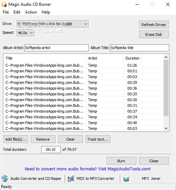Click the track list scrollbar thumb
Viewport: 176px width, 190px height.
click(166, 88)
